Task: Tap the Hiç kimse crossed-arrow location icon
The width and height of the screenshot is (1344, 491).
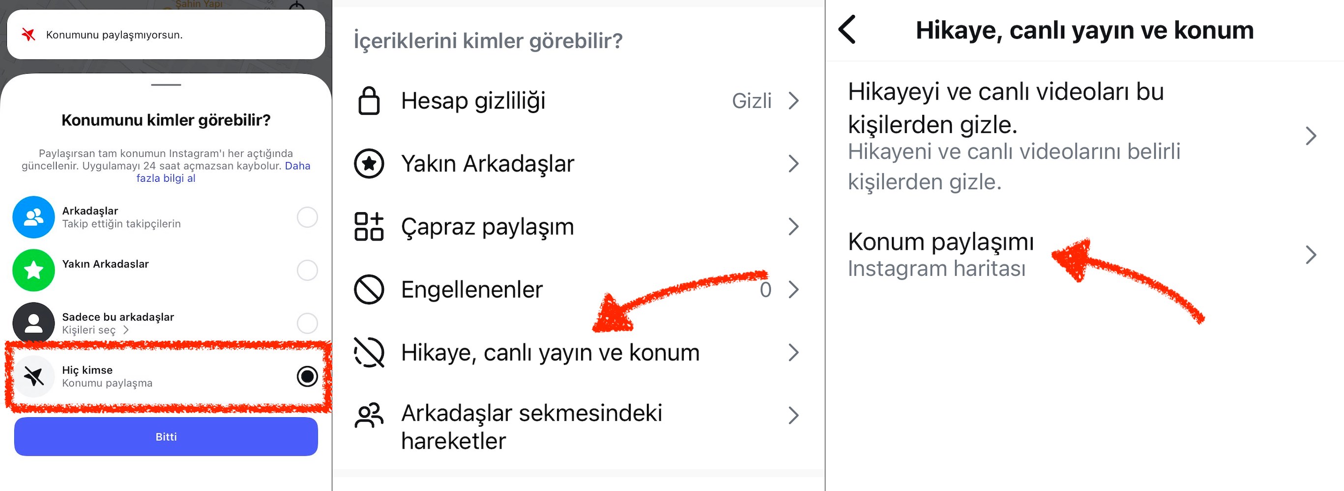Action: point(33,376)
